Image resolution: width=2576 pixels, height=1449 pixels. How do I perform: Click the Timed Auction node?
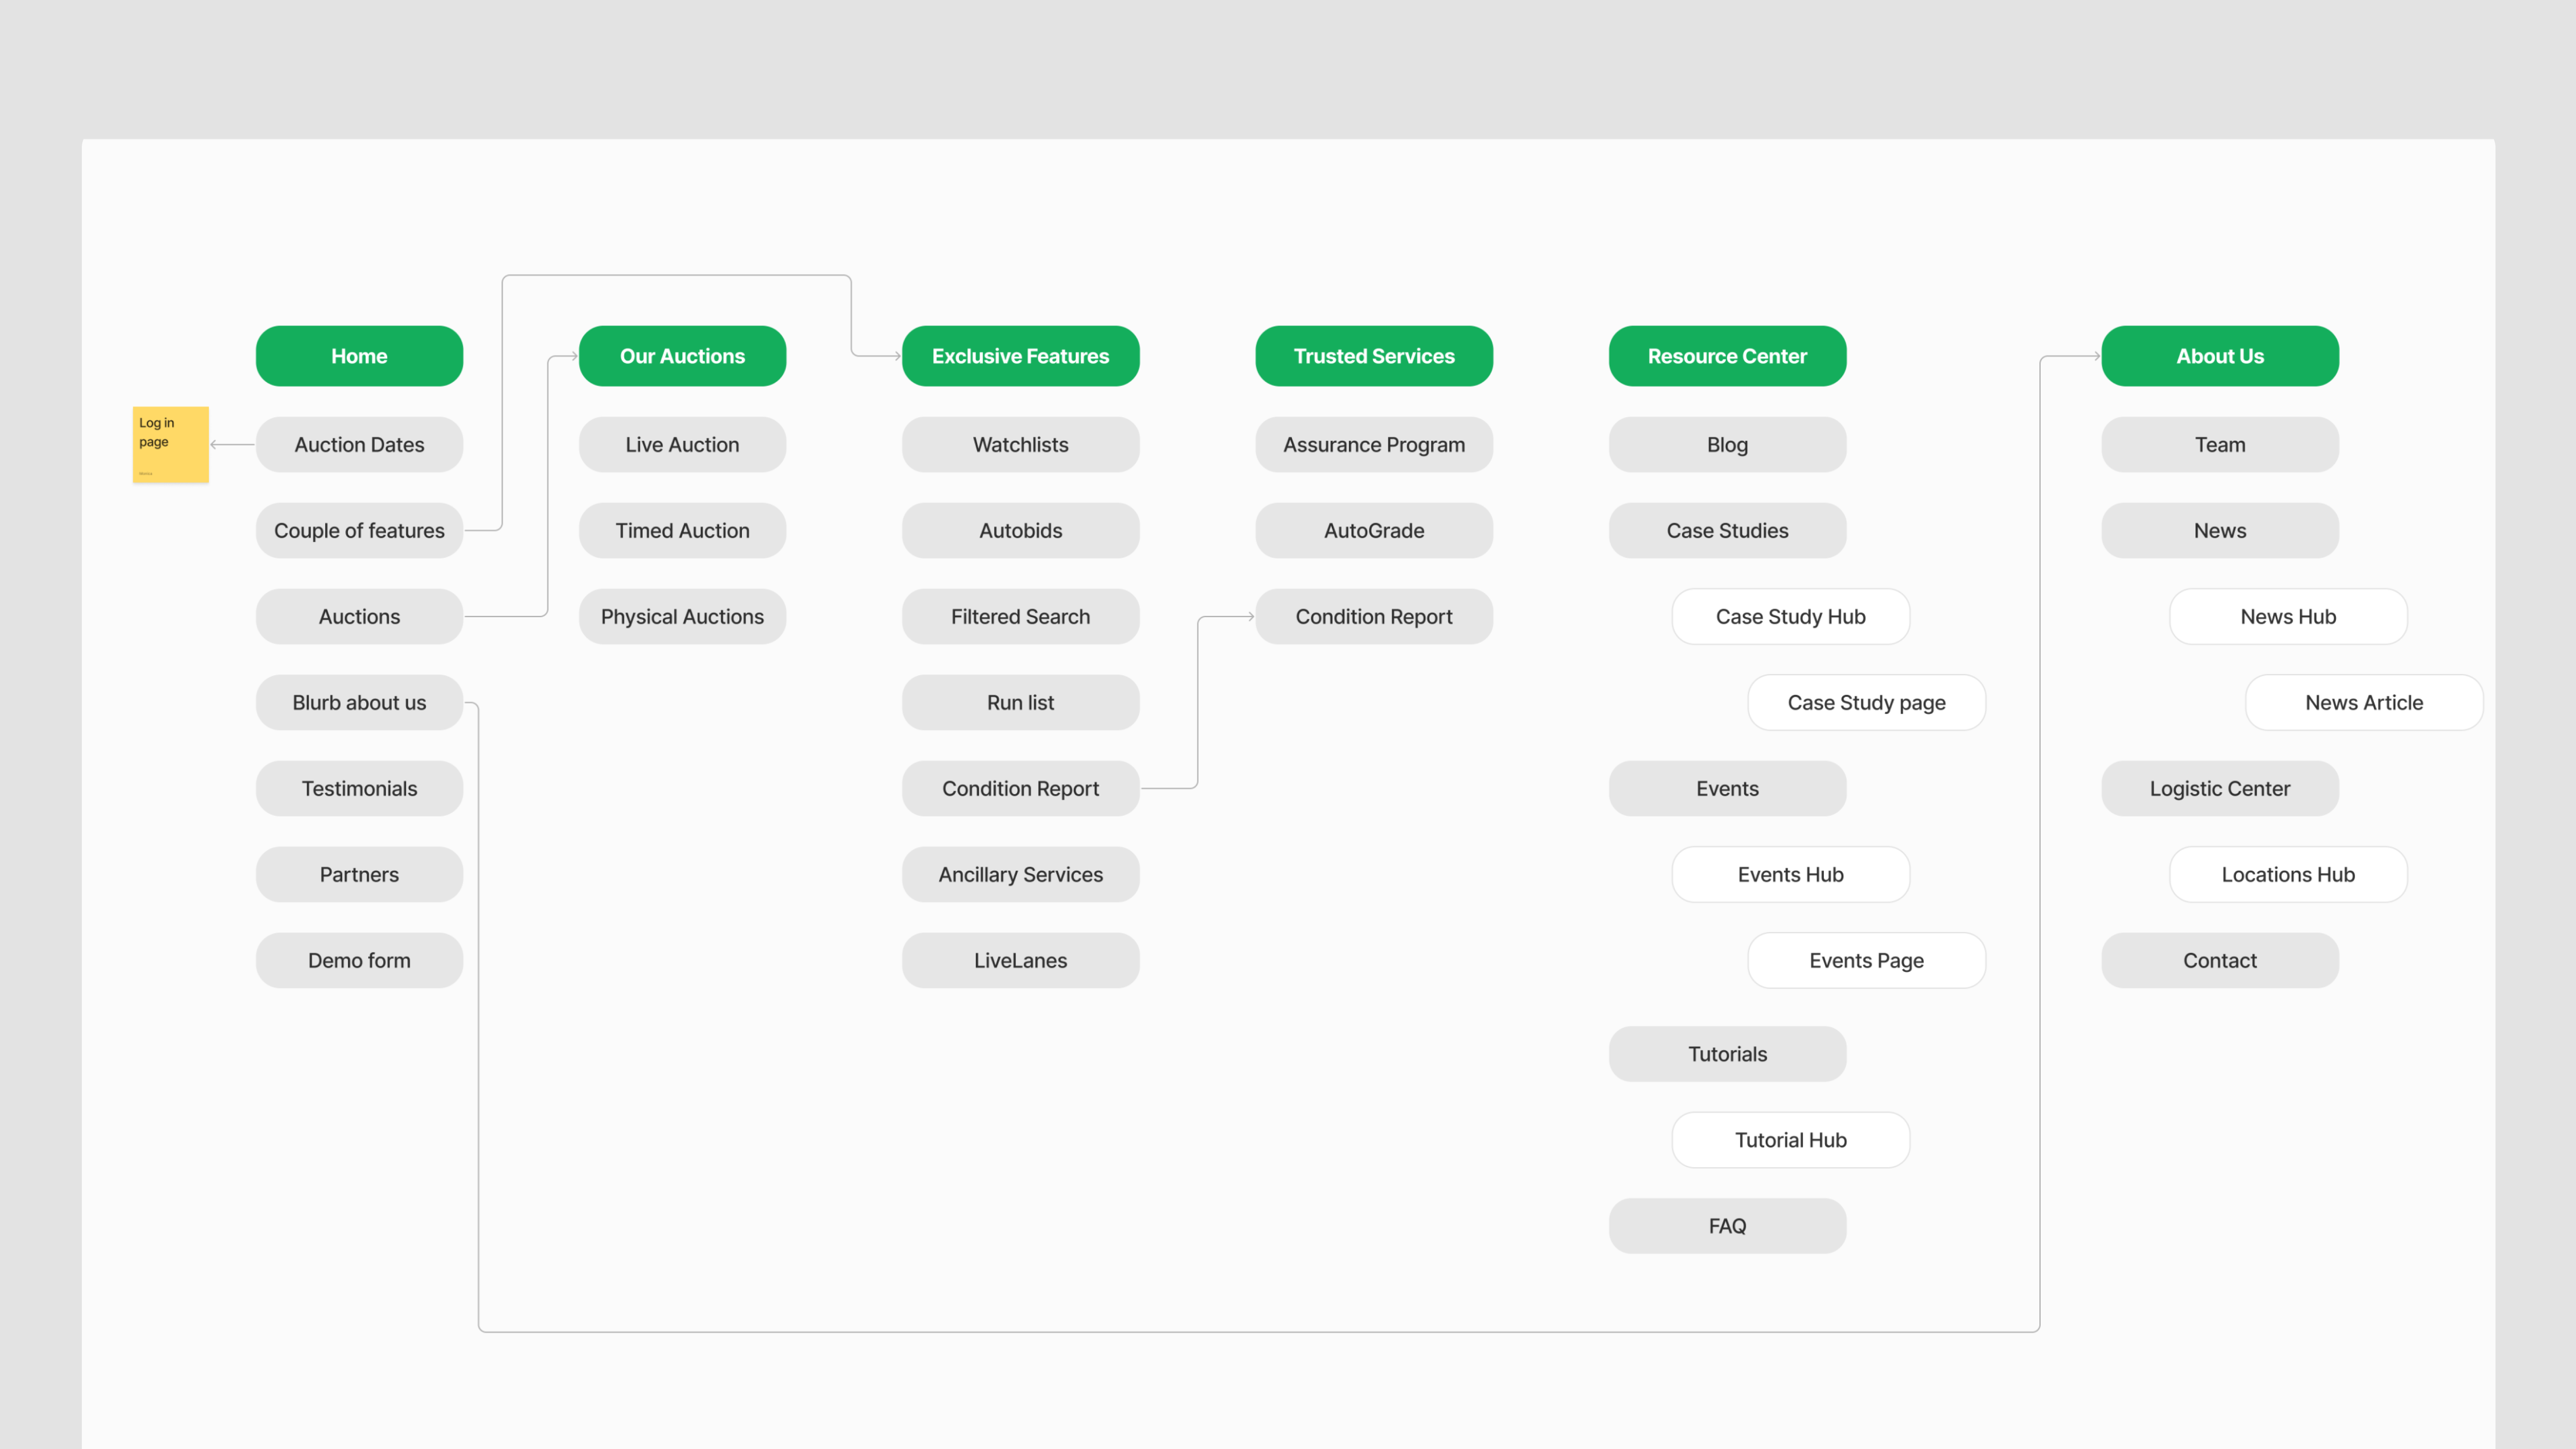pyautogui.click(x=682, y=531)
